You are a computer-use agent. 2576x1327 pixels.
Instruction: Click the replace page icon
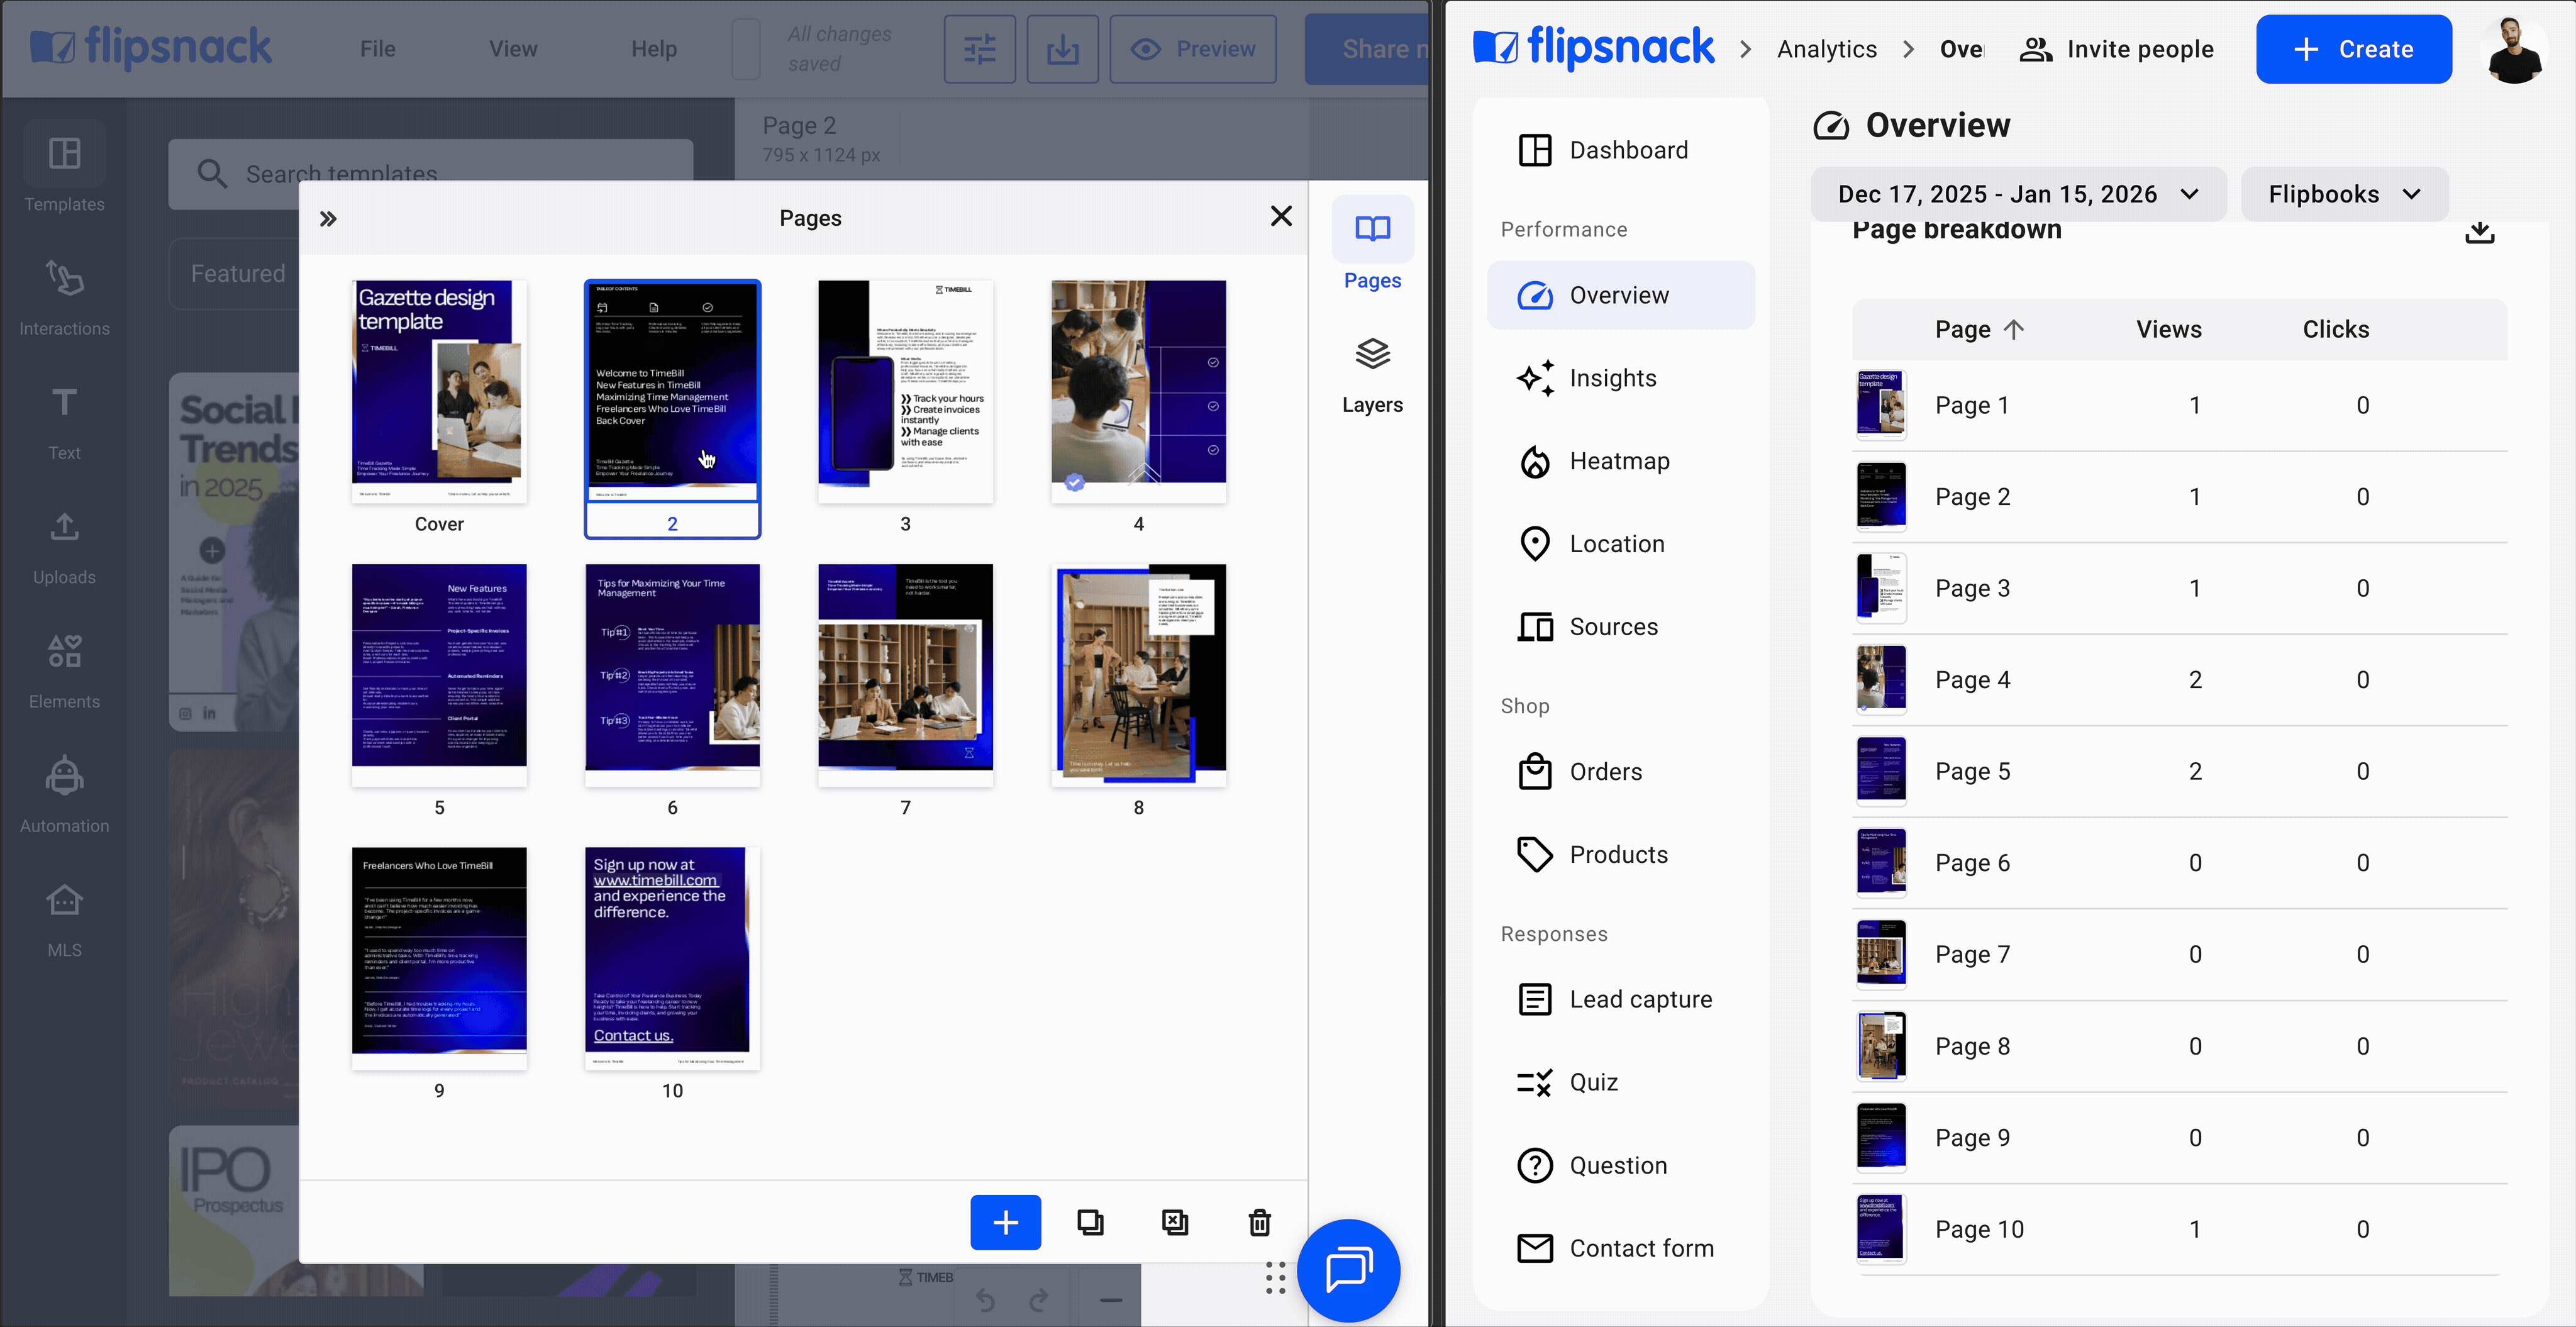click(1175, 1222)
